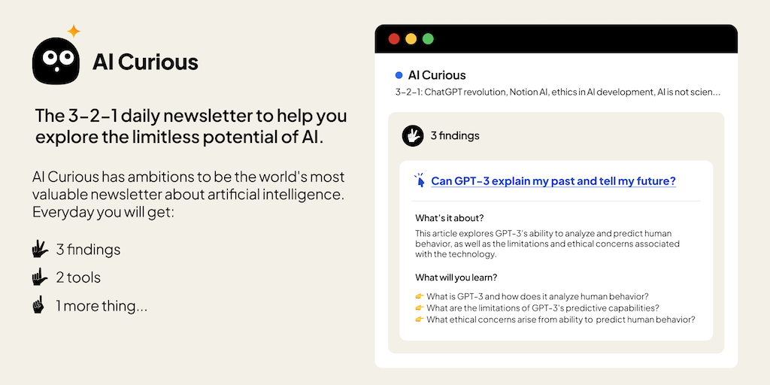The height and width of the screenshot is (385, 770).
Task: Click the one-finger hand beside '1 more thing...'
Action: [x=39, y=305]
